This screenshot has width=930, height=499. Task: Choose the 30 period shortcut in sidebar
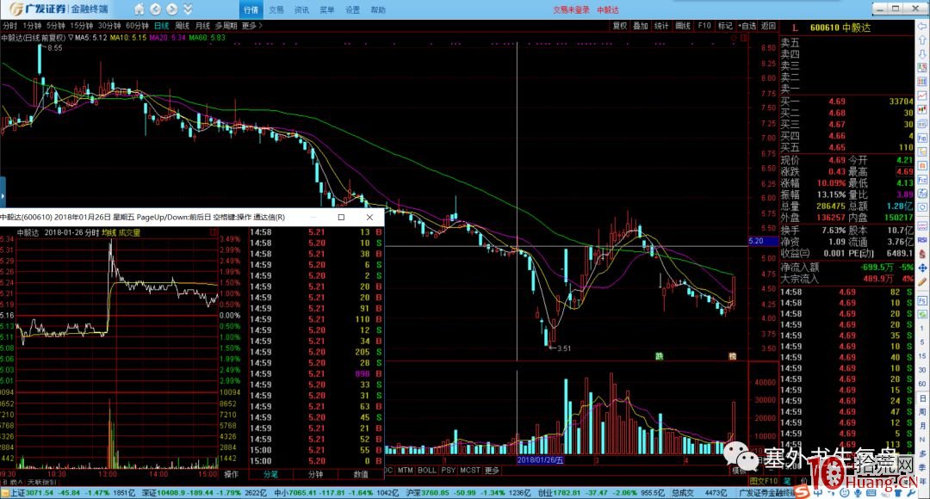pyautogui.click(x=922, y=370)
